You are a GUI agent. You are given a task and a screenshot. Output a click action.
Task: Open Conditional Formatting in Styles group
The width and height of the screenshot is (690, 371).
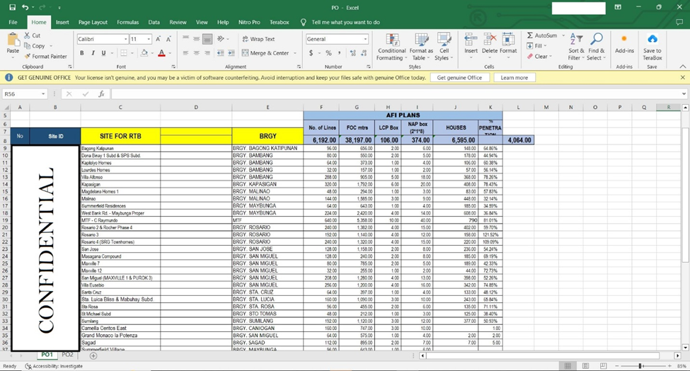(391, 45)
